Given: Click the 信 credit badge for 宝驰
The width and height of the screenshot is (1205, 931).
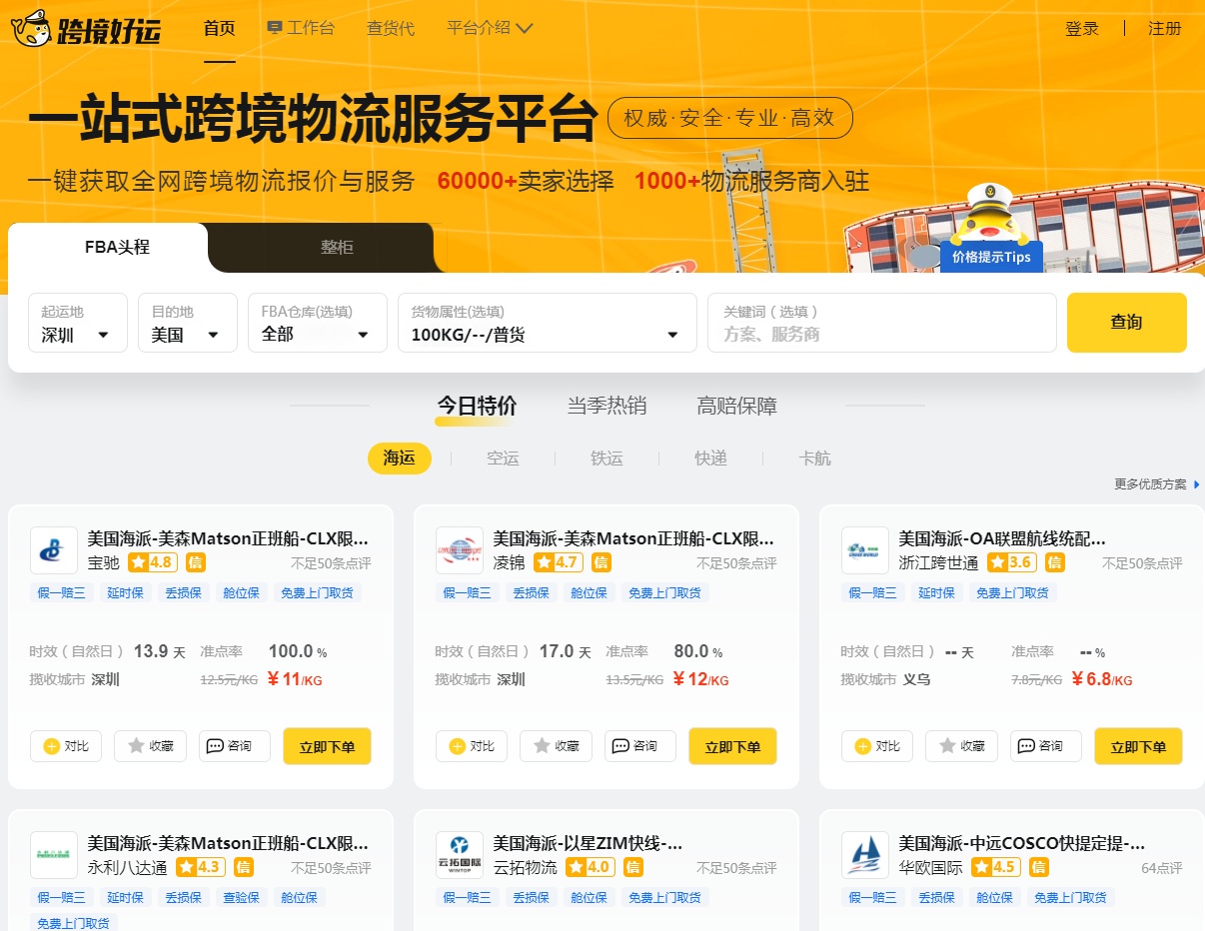Looking at the screenshot, I should click(x=196, y=562).
